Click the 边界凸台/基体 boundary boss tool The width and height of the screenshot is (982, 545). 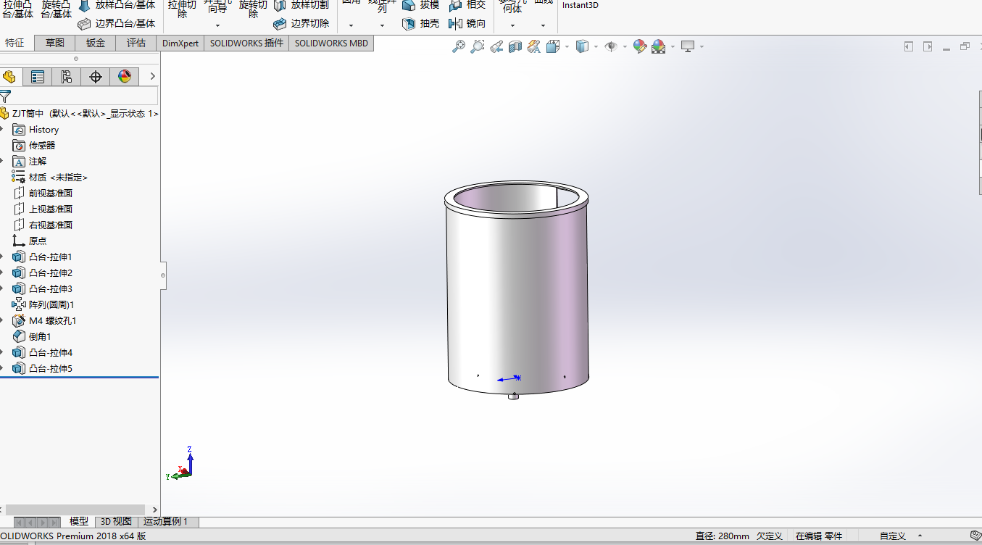click(x=116, y=24)
